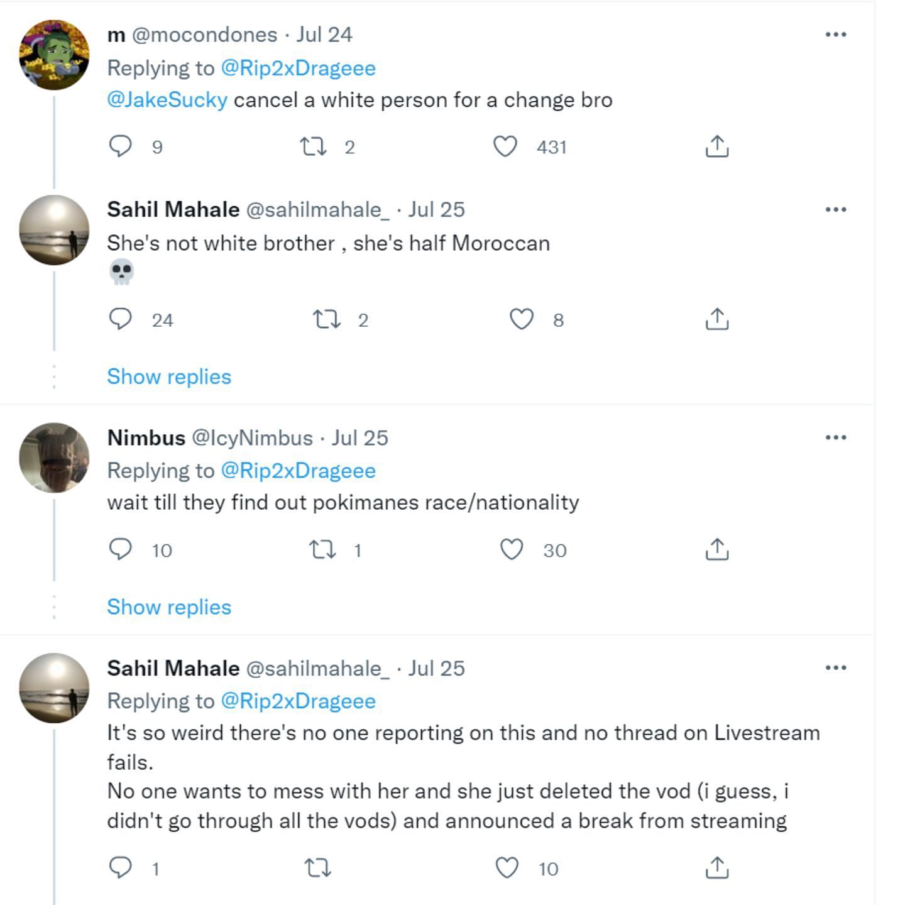Share the 'half Moroccan' tweet

click(716, 319)
